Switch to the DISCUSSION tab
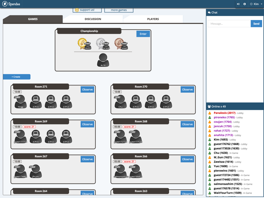 [x=93, y=19]
